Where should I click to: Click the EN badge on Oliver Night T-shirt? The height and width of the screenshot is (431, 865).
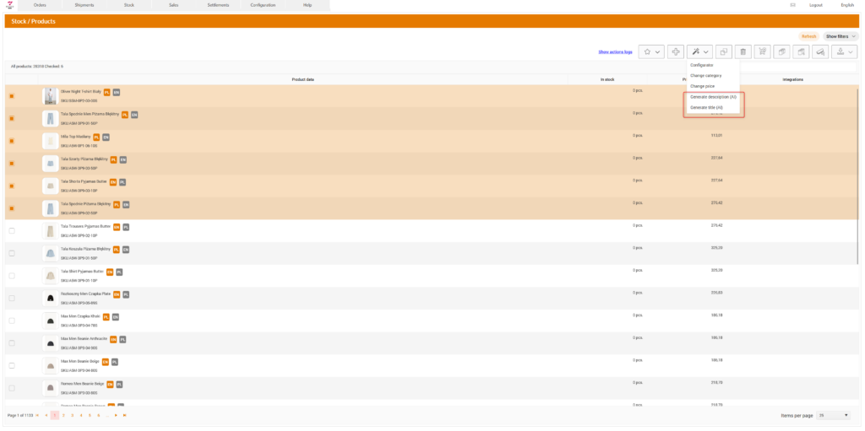117,92
